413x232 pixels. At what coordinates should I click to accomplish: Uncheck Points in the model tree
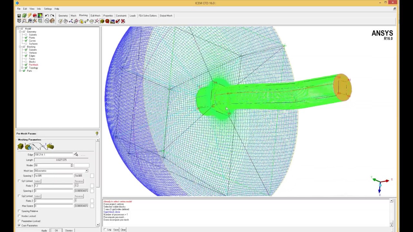click(x=26, y=38)
